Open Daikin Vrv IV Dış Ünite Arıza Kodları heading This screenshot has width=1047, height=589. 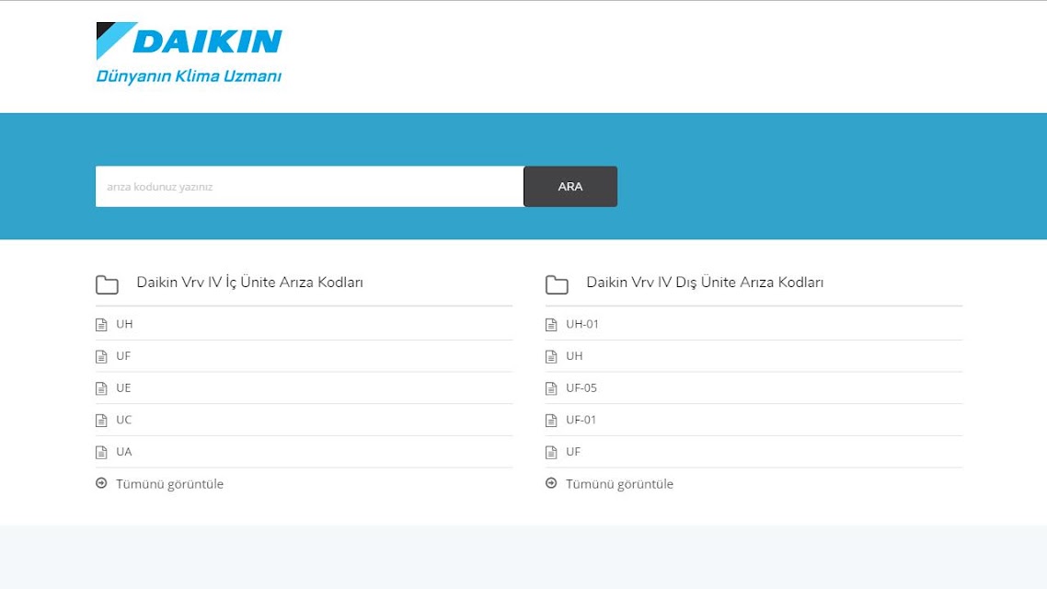[x=705, y=283]
